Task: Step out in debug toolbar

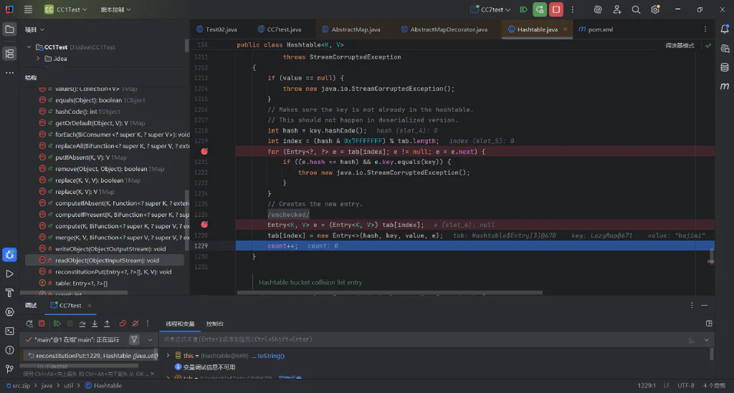Action: coord(107,324)
